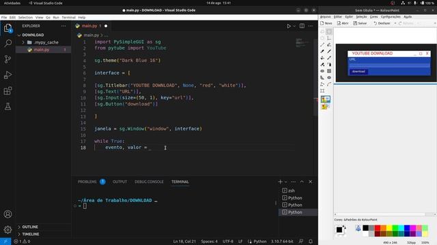The image size is (437, 245).
Task: Open Explorer panel ellipsis menu
Action: click(x=64, y=26)
